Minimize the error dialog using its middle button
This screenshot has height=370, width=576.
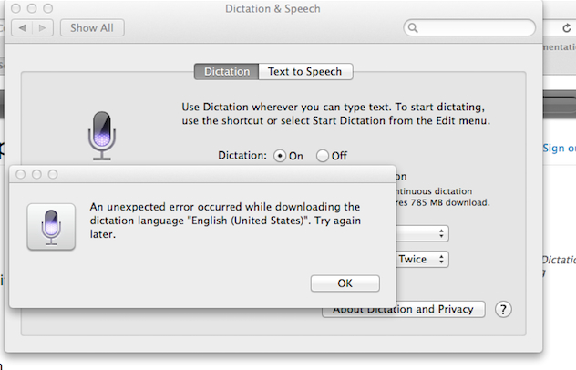coord(36,175)
